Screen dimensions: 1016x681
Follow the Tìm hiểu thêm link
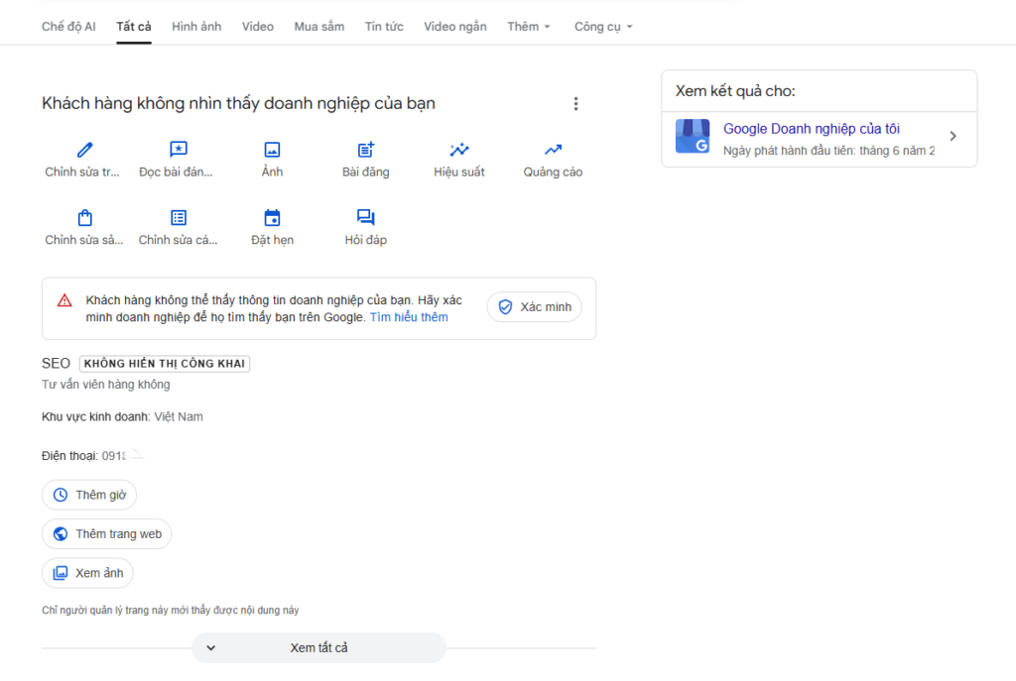tap(409, 317)
